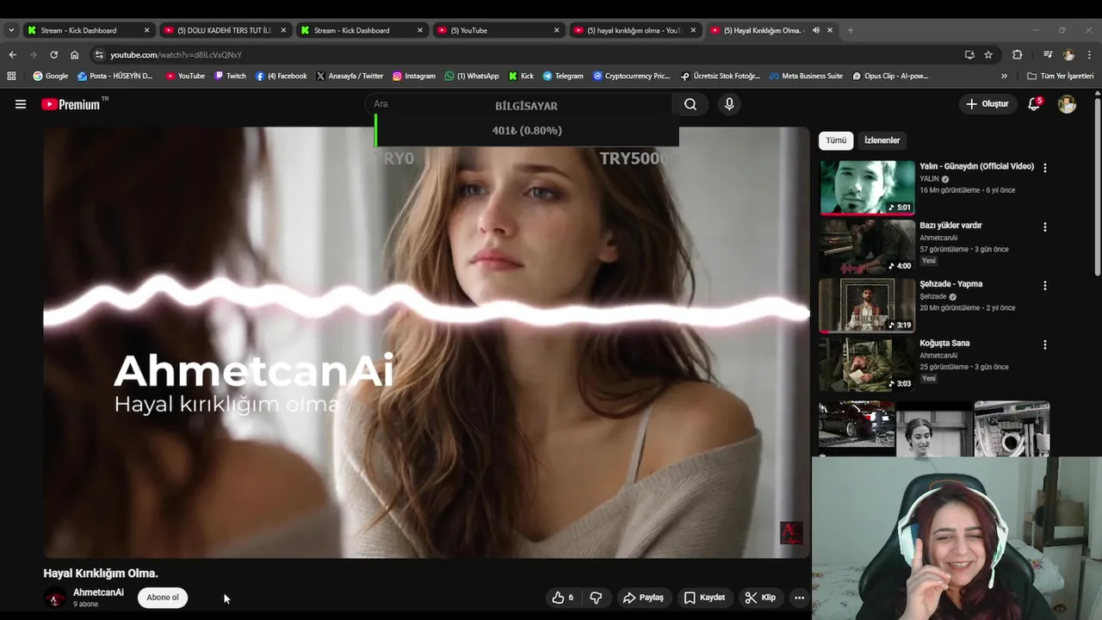Click Kaydet to save the video

click(704, 598)
